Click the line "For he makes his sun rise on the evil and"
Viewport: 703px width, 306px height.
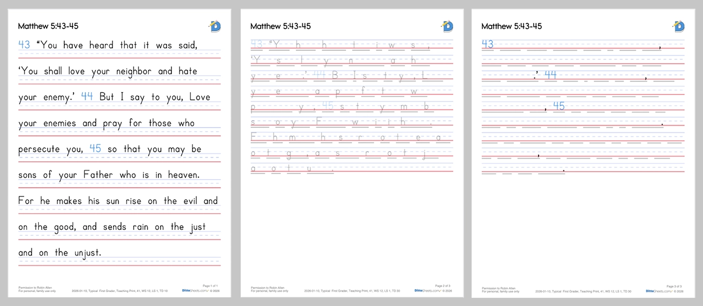tap(118, 201)
